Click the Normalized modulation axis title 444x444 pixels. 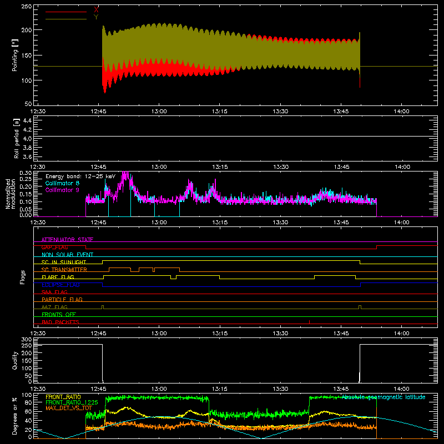pyautogui.click(x=11, y=194)
